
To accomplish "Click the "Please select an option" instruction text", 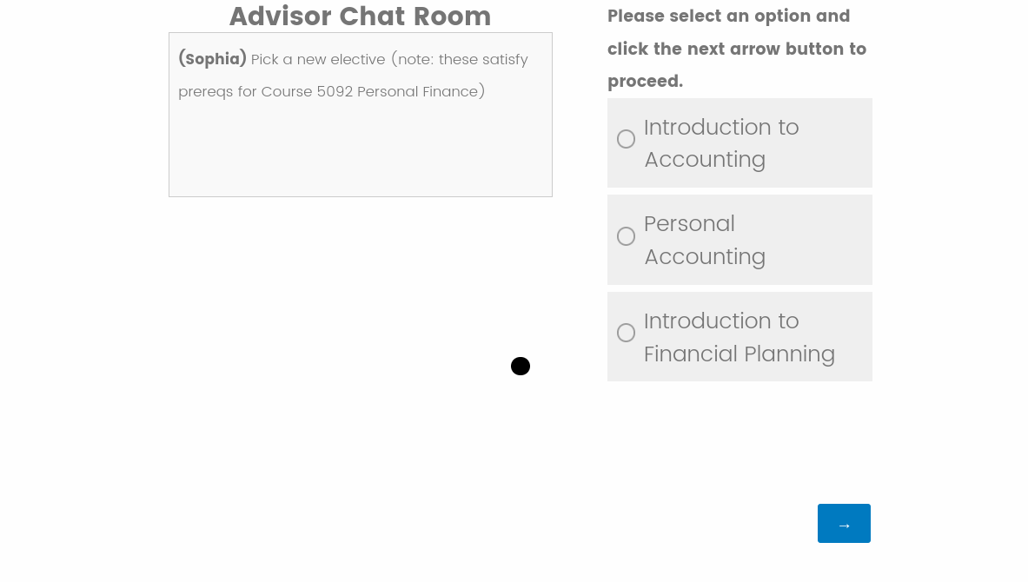I will pyautogui.click(x=728, y=17).
